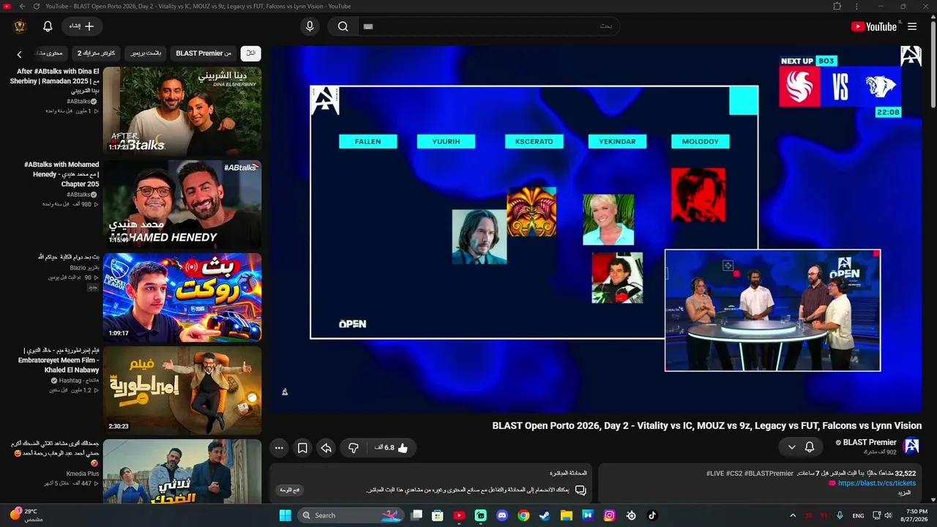Click the taskbar Search box

point(351,515)
